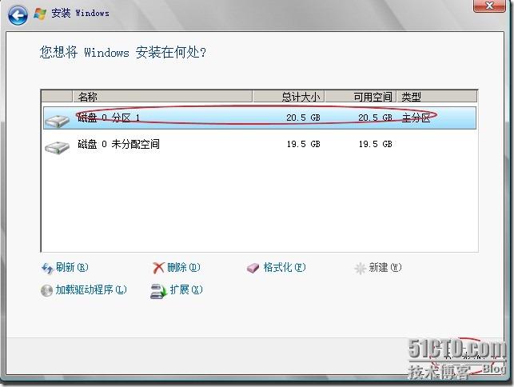
Task: Sort by the 类型 column header
Action: [437, 97]
